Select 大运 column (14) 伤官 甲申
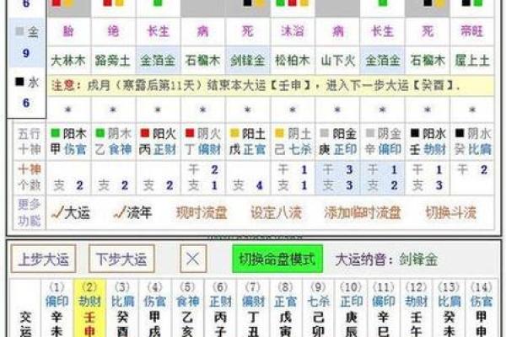The height and width of the screenshot is (337, 506). click(x=482, y=309)
